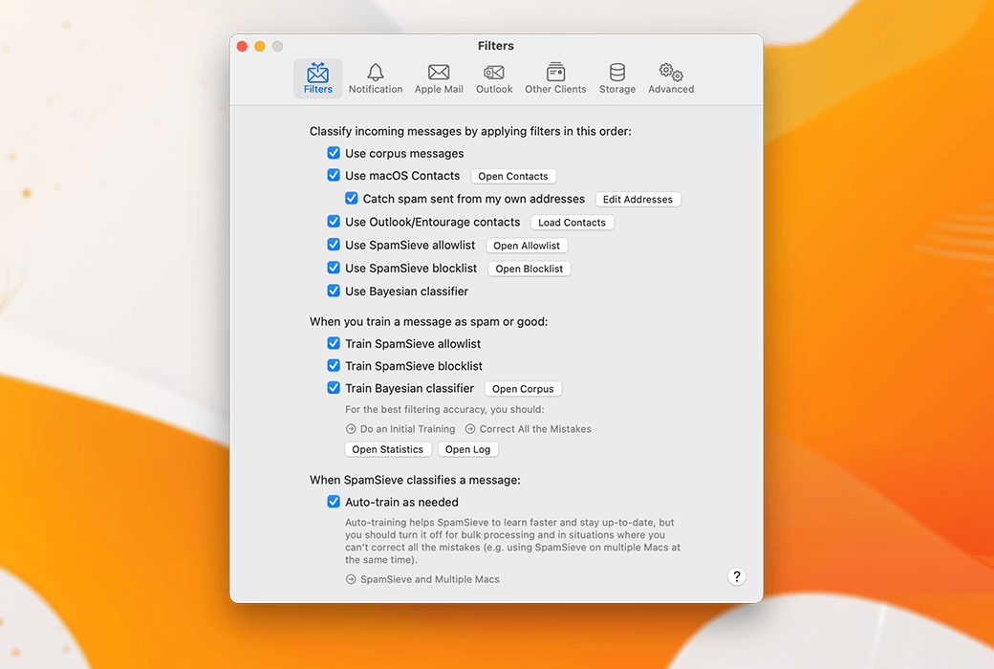This screenshot has height=669, width=994.
Task: Uncheck Train SpamSieve blocklist
Action: pyautogui.click(x=334, y=365)
